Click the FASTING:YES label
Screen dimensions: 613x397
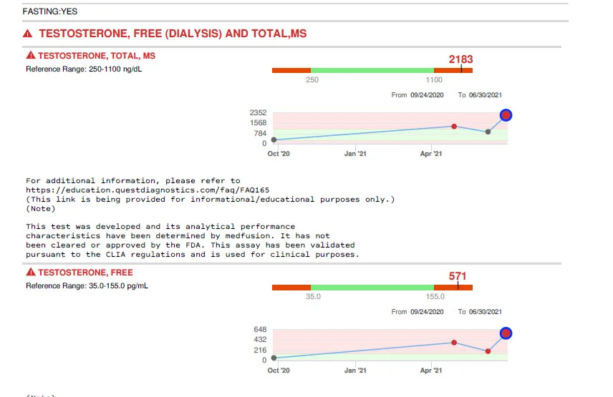click(49, 12)
